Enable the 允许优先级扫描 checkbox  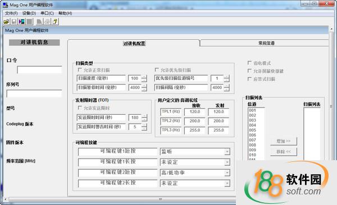coord(157,69)
